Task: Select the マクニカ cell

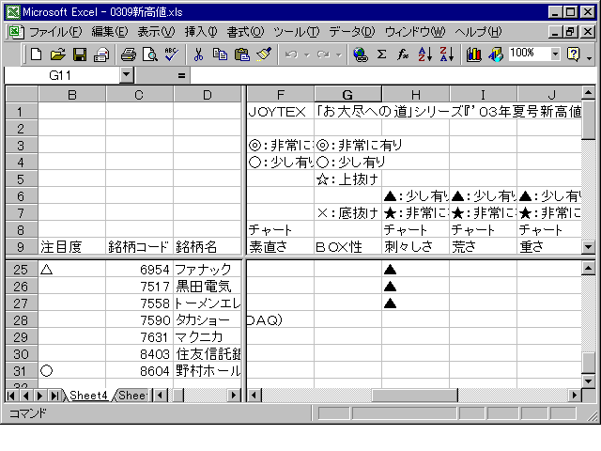Action: coord(208,337)
